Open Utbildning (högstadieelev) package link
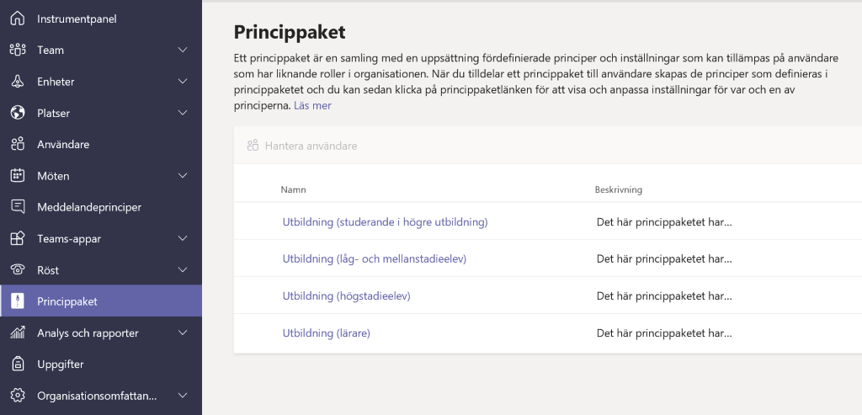Image resolution: width=862 pixels, height=415 pixels. (346, 295)
